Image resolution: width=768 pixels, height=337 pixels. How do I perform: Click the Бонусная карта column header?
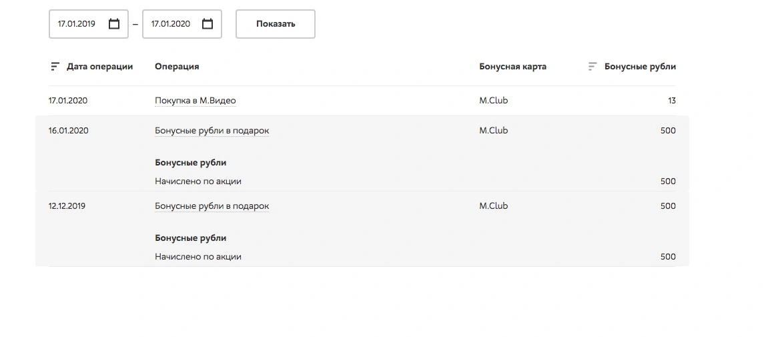click(513, 66)
